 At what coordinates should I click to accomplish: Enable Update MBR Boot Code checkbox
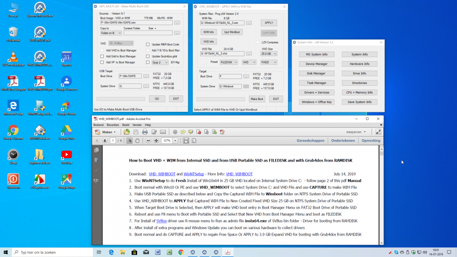(x=148, y=45)
